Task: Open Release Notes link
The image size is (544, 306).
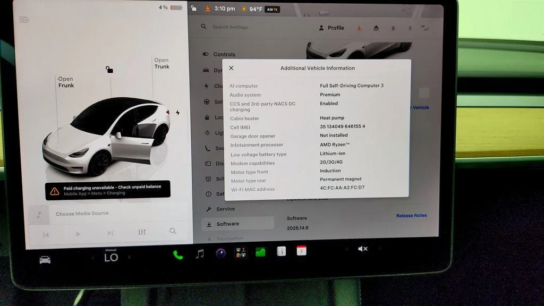Action: click(412, 216)
